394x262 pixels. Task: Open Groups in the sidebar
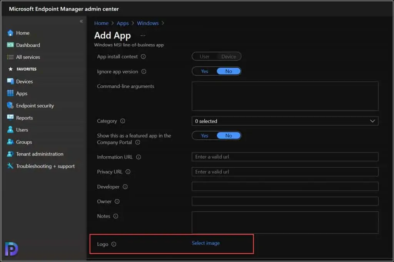24,142
